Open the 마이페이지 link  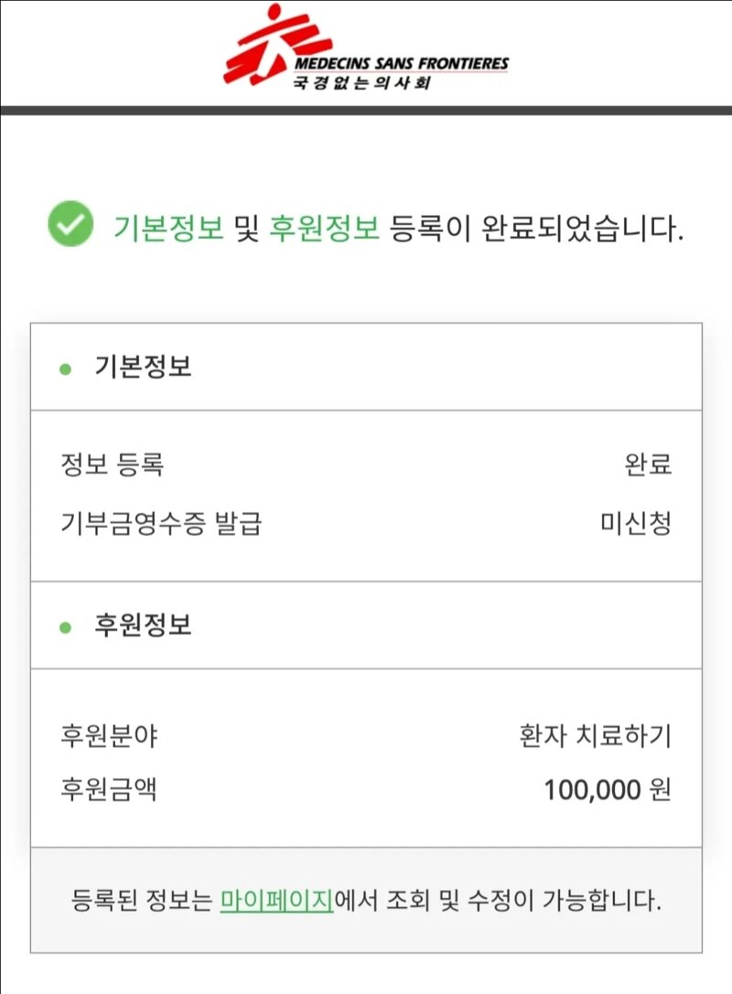pyautogui.click(x=276, y=900)
